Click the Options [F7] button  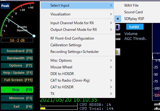[17, 65]
